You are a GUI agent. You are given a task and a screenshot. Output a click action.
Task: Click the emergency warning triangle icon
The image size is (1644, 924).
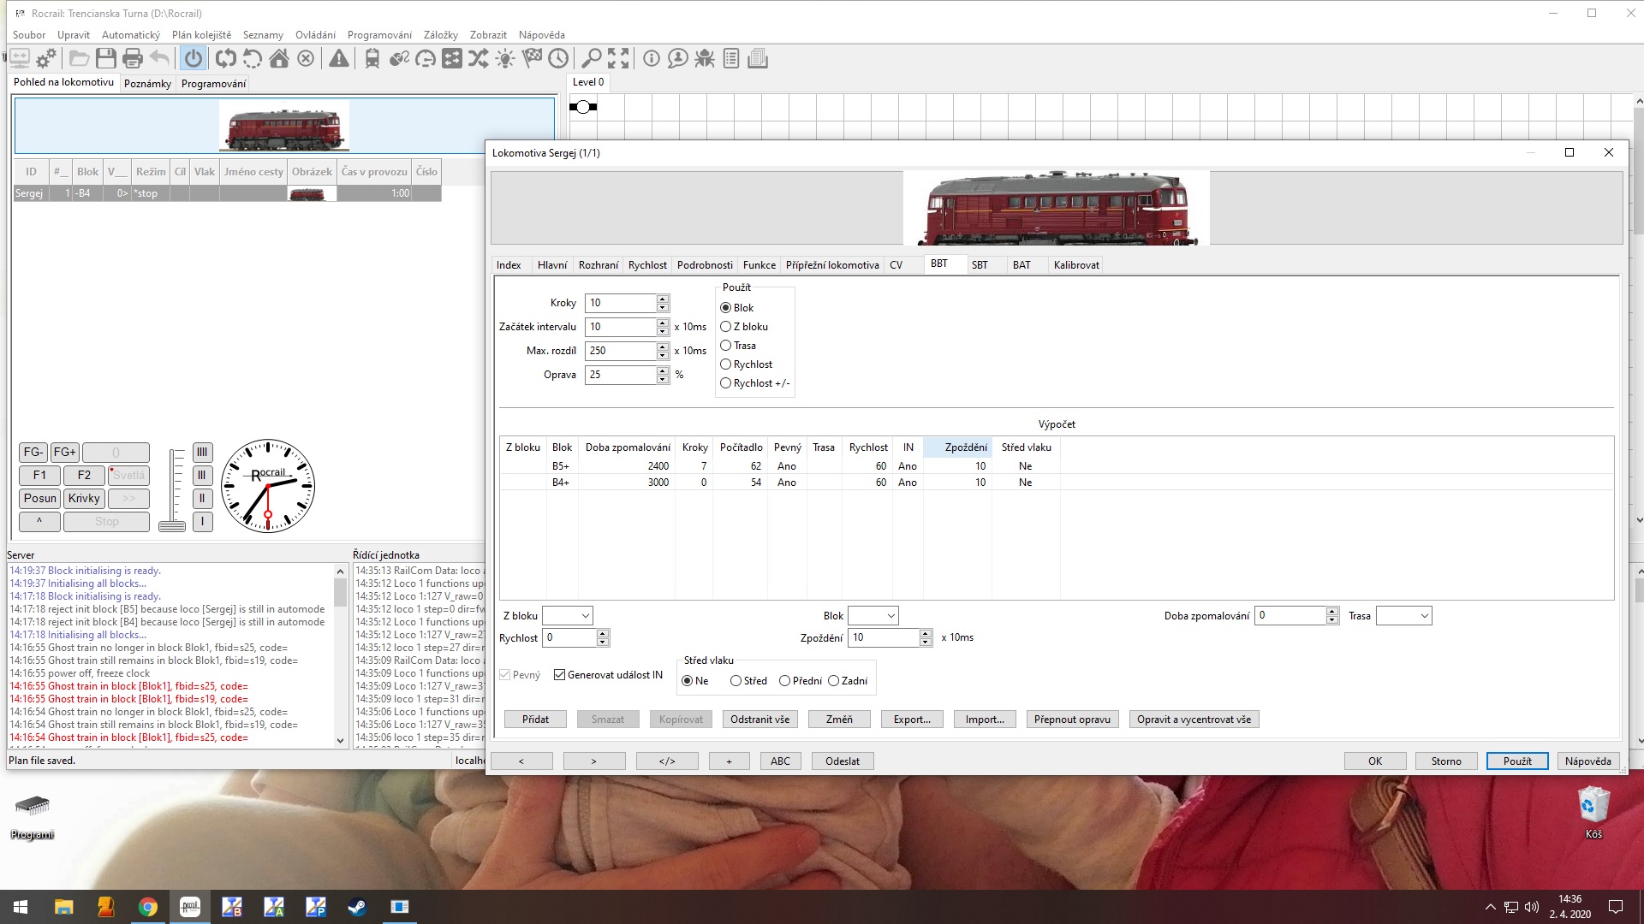(339, 58)
